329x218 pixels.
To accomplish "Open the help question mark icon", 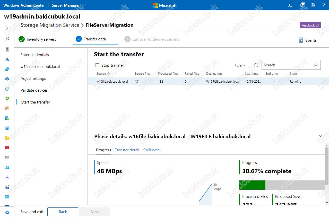I will (x=324, y=5).
